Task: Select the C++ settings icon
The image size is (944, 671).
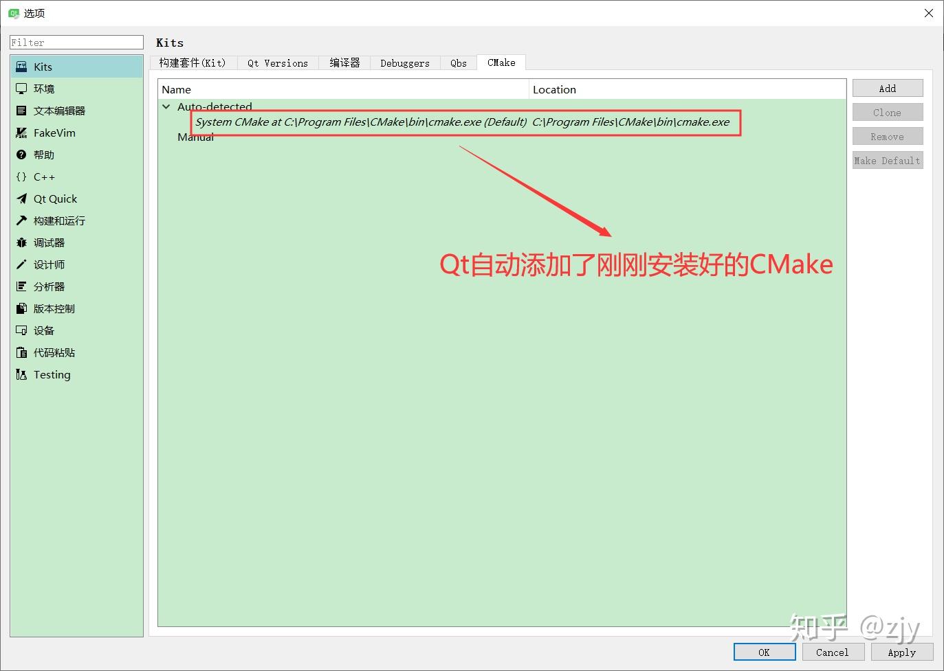Action: [x=43, y=177]
